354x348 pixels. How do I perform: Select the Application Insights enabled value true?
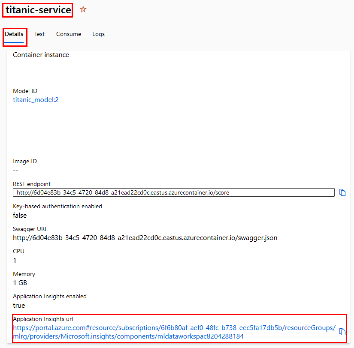point(19,306)
